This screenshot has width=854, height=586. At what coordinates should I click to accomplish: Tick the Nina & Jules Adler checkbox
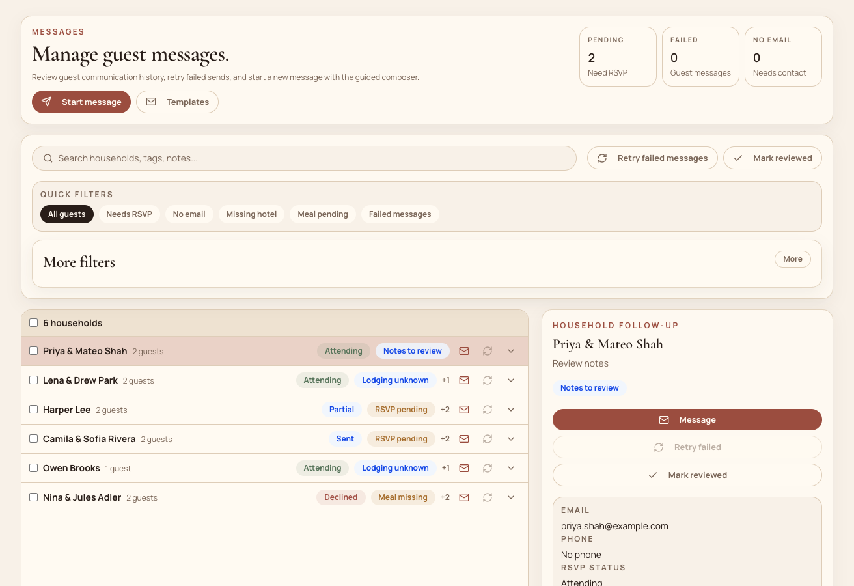[34, 497]
